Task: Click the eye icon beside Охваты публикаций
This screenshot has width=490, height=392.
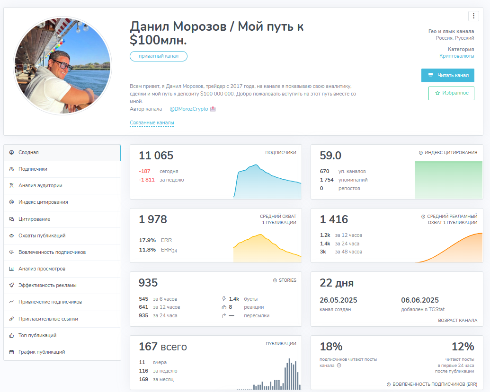Action: 11,235
